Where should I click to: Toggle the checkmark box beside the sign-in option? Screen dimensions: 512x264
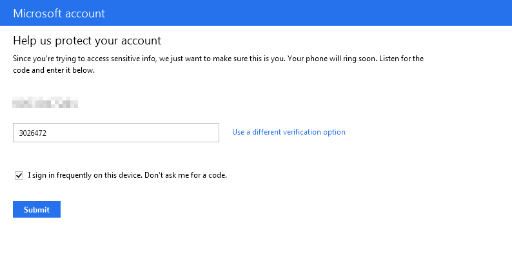(19, 174)
